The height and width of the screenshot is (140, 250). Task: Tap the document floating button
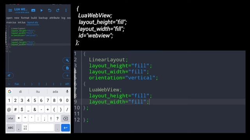pyautogui.click(x=67, y=68)
